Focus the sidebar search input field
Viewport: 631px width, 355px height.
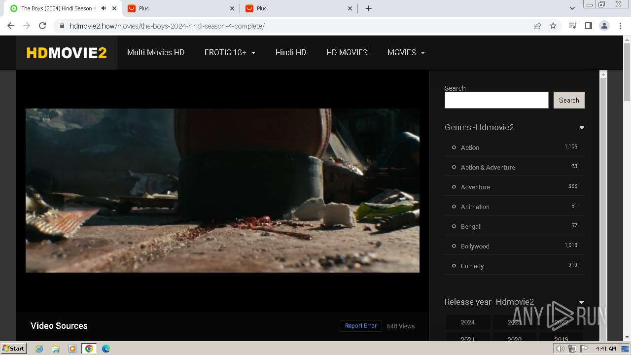[496, 100]
